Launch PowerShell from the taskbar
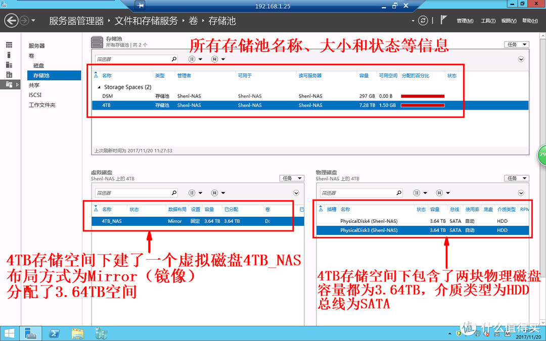The image size is (546, 341). (54, 333)
